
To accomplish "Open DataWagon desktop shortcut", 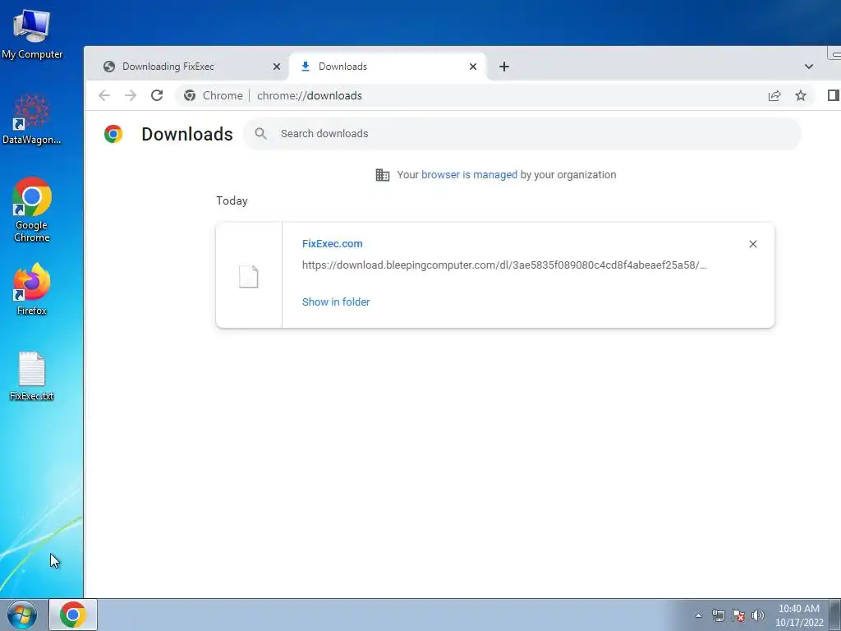I will pyautogui.click(x=32, y=119).
